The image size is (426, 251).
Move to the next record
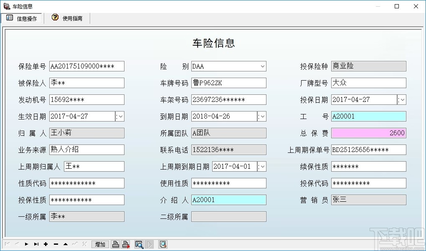pyautogui.click(x=26, y=244)
